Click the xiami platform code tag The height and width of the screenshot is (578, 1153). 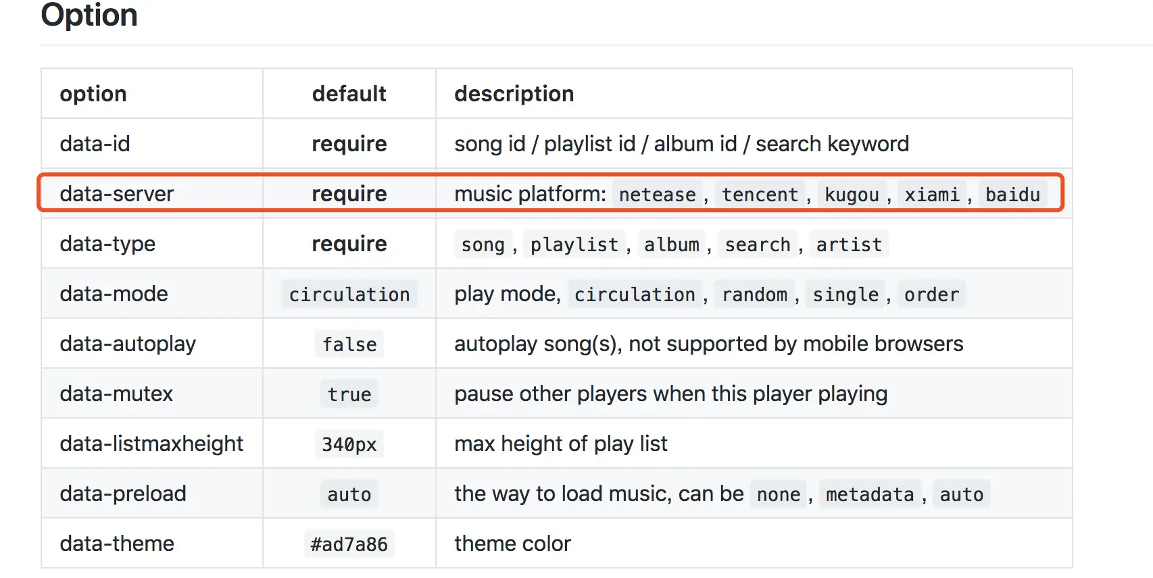tap(932, 194)
